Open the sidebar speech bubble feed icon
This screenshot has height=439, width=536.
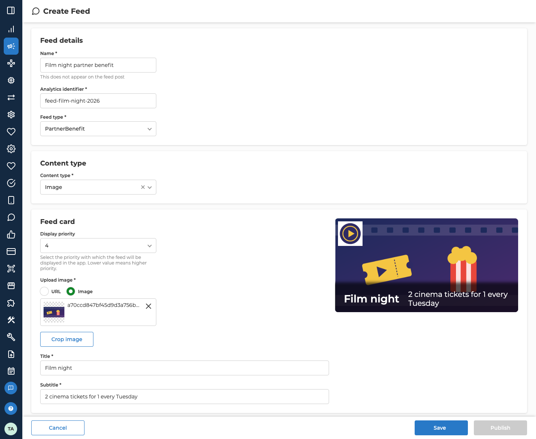coord(11,217)
